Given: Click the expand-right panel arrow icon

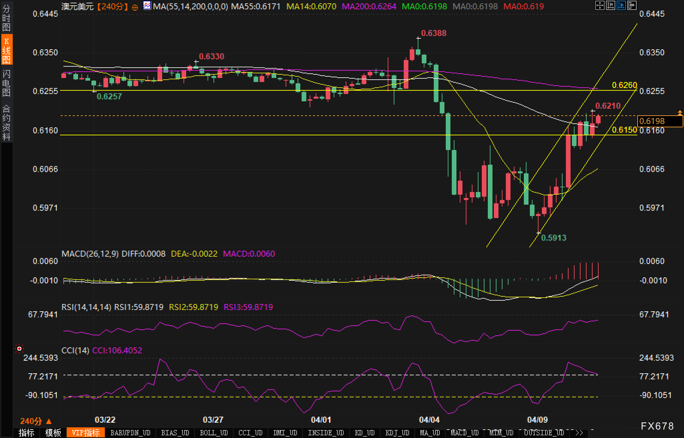Looking at the screenshot, I should [x=632, y=5].
